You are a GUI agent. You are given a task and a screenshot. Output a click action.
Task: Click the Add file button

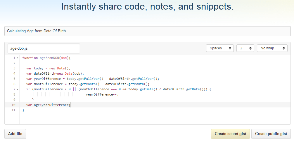click(15, 134)
